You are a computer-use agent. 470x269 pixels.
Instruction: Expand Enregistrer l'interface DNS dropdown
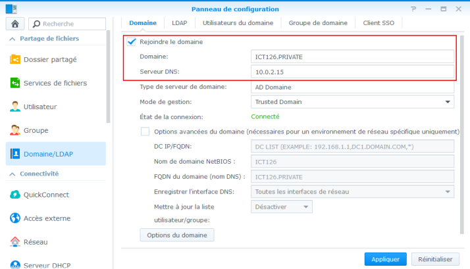pyautogui.click(x=353, y=191)
